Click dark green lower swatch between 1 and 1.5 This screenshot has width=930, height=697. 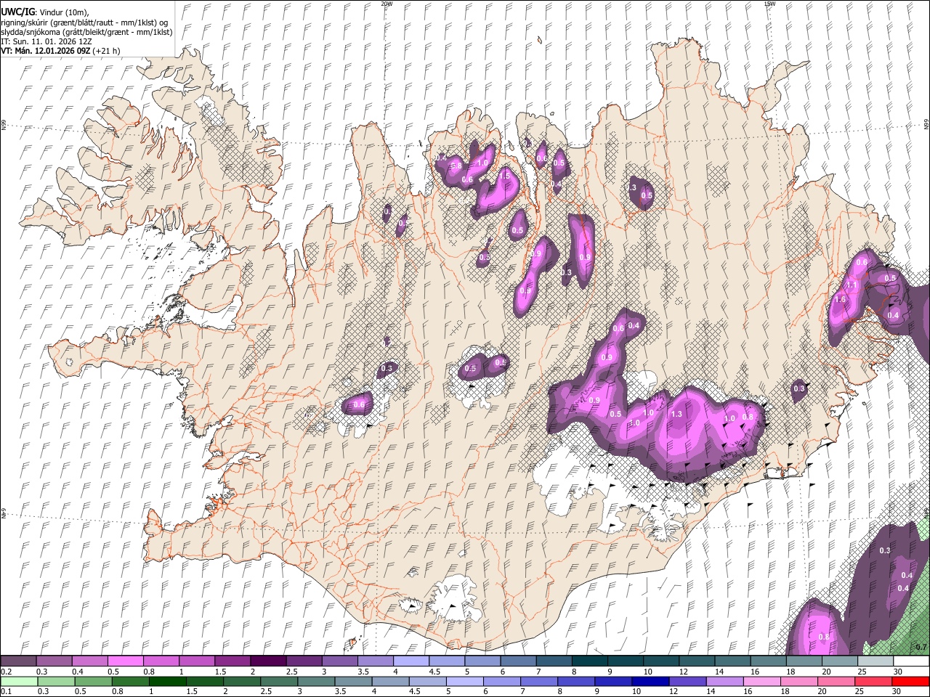click(x=167, y=681)
